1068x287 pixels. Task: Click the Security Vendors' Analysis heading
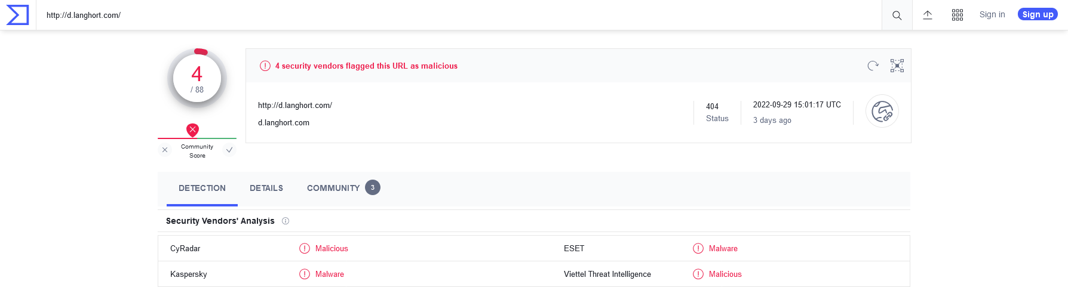point(220,221)
